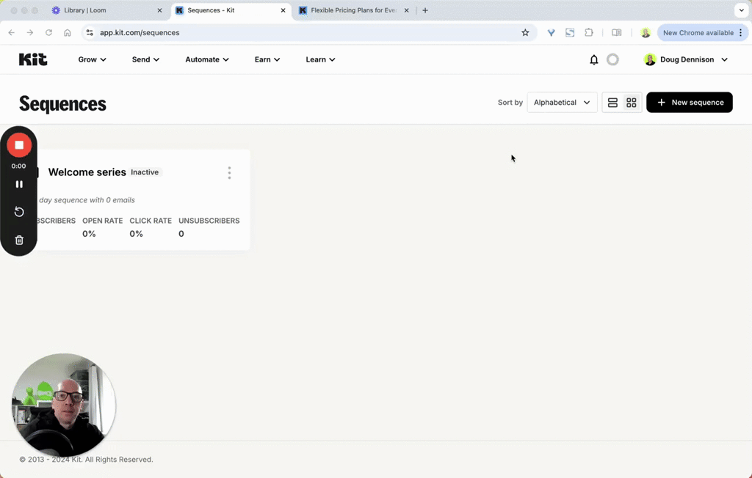
Task: Stop the Loom recording
Action: tap(19, 144)
